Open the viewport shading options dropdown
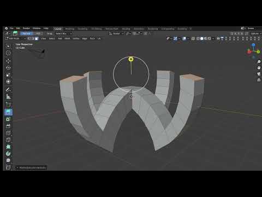 [213, 38]
